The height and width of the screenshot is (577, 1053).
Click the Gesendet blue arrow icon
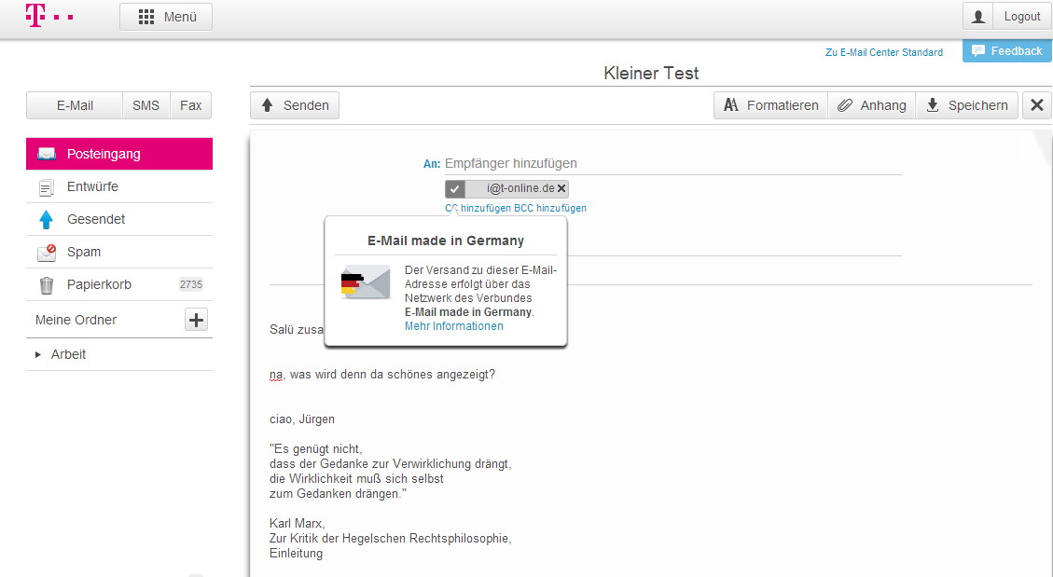(x=46, y=218)
